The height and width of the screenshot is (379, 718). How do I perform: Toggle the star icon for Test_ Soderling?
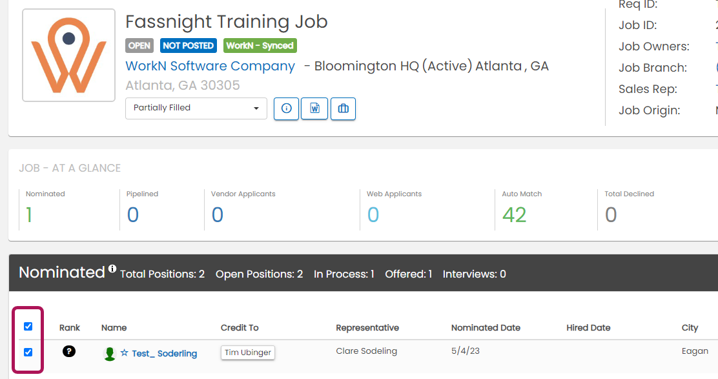124,353
